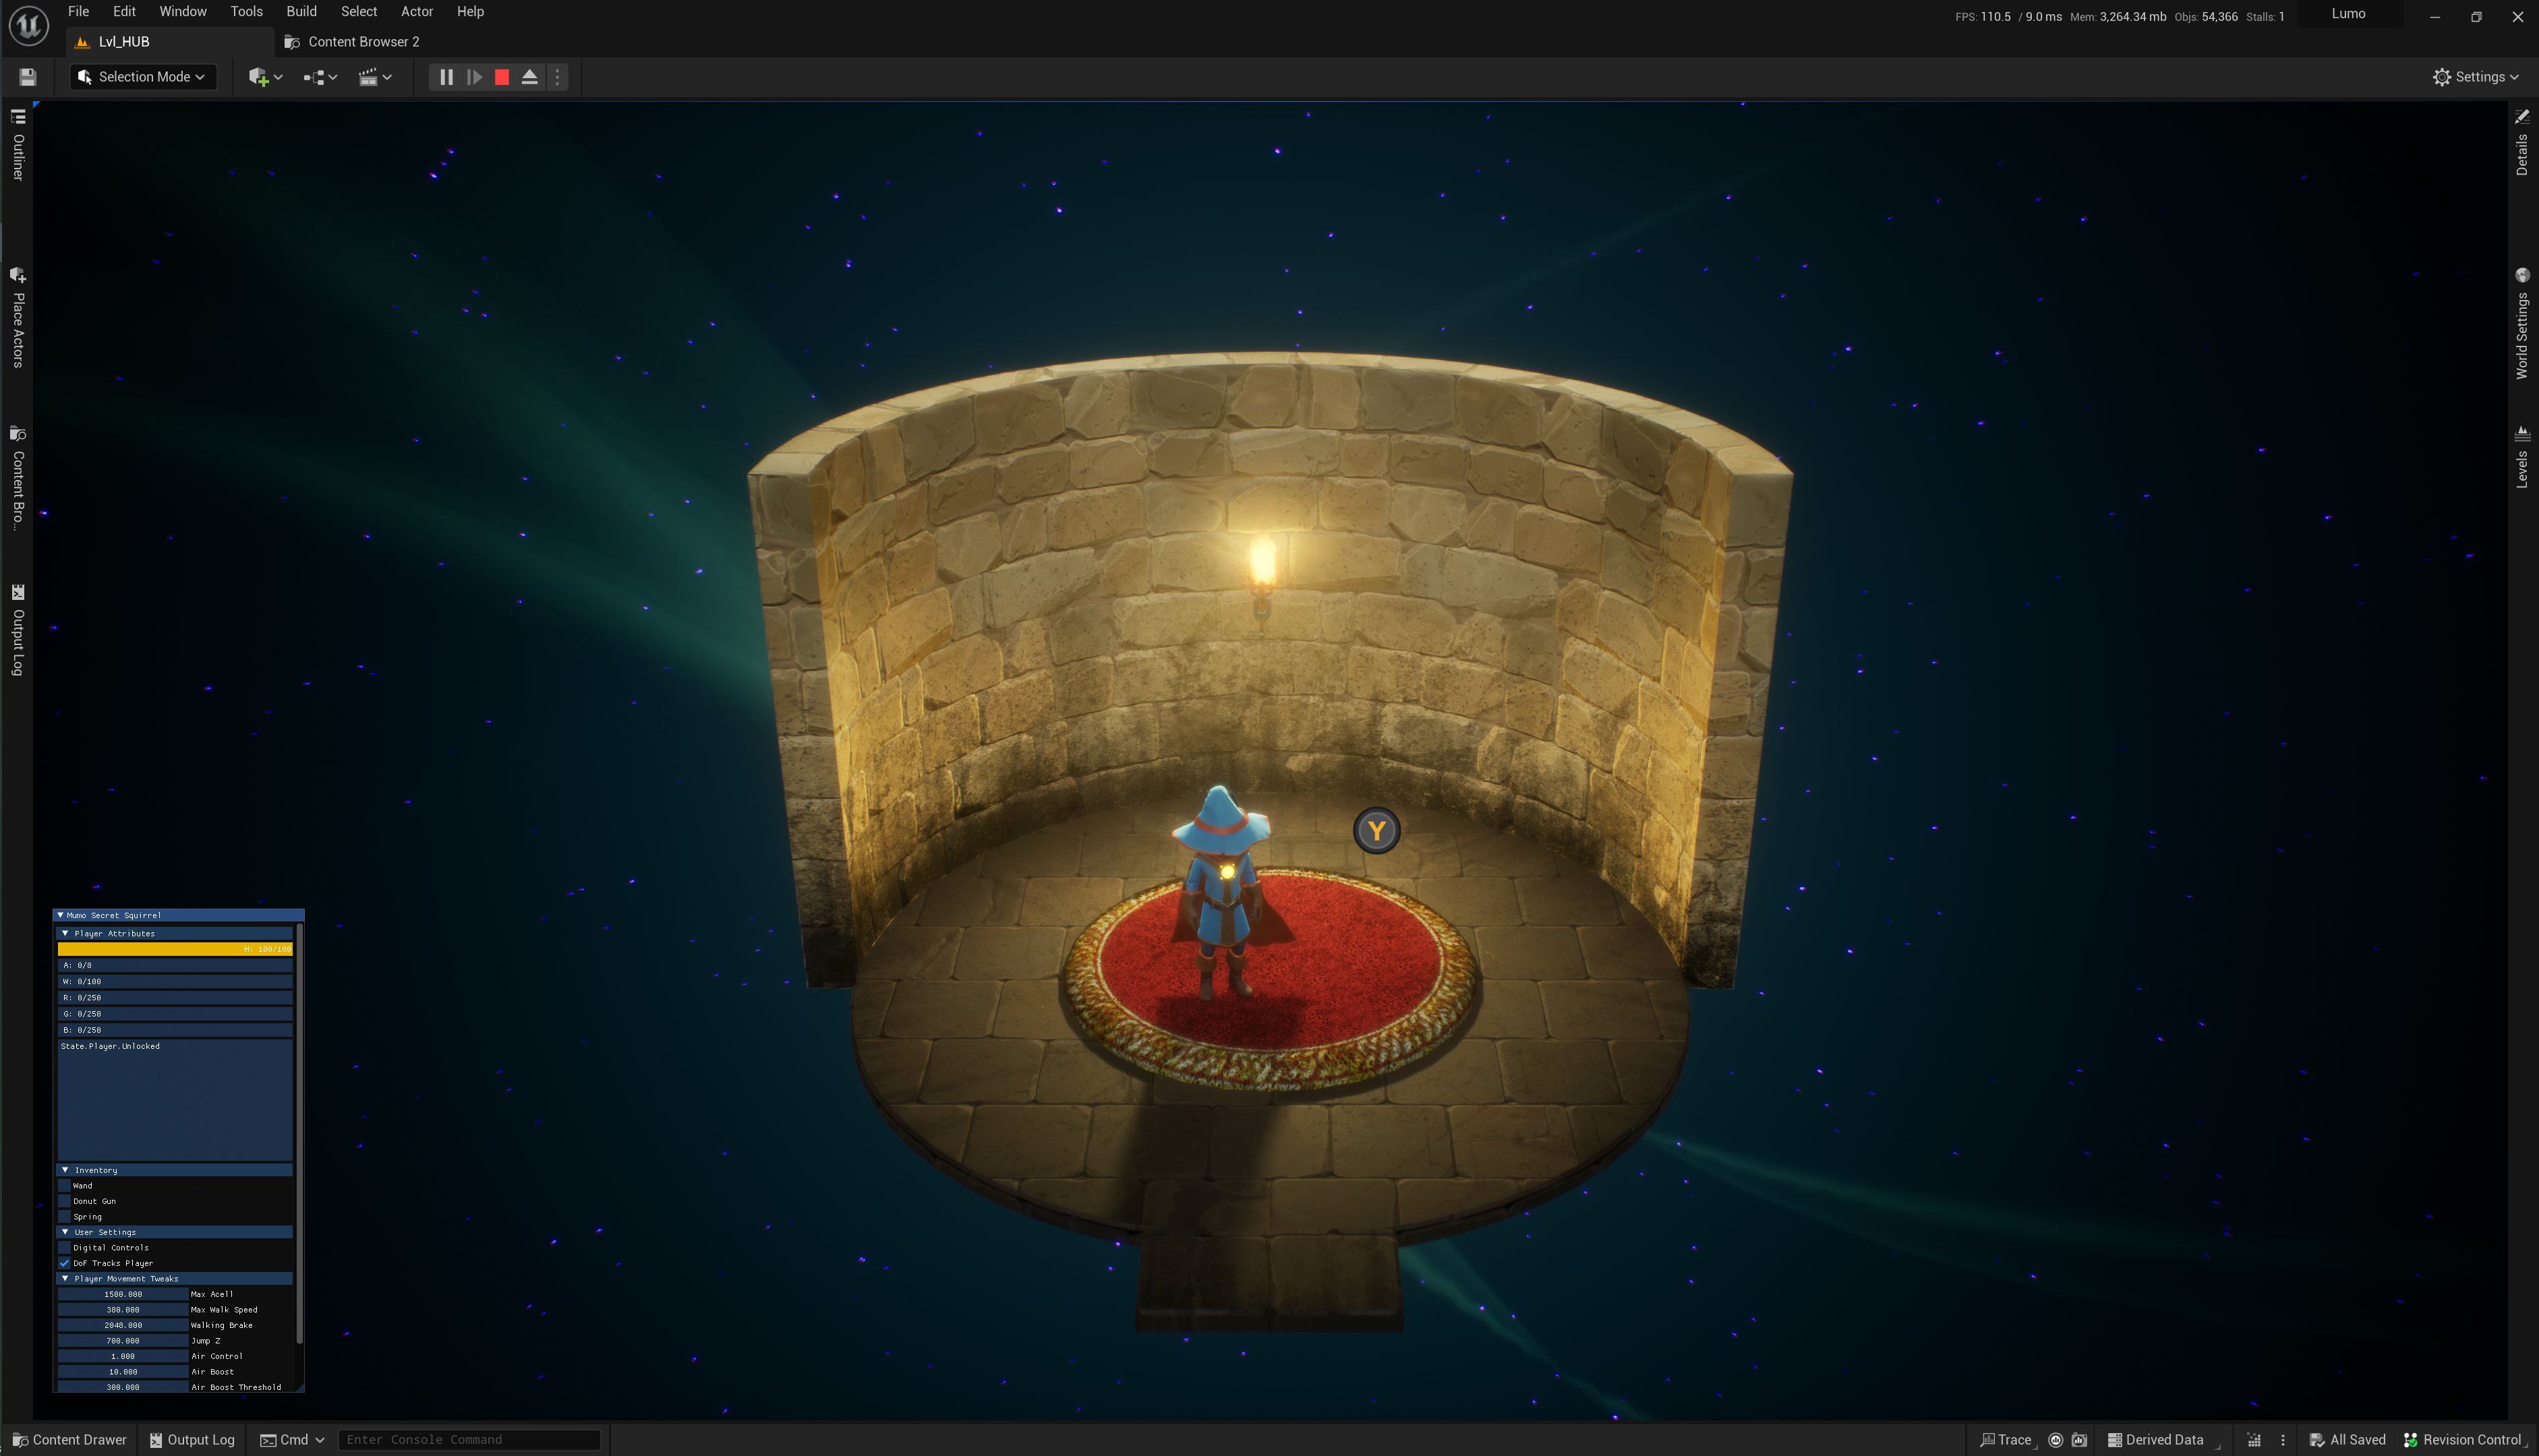
Task: Click the Eject from player icon
Action: tap(530, 77)
